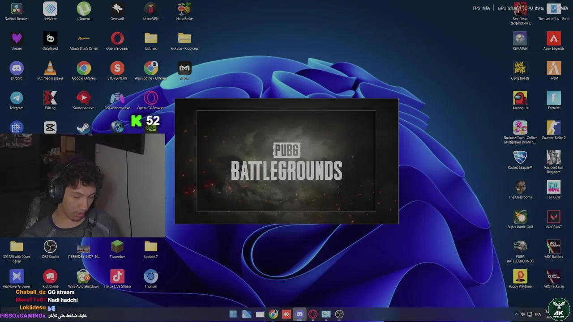Select kick nas - Copy.zip archive

184,41
